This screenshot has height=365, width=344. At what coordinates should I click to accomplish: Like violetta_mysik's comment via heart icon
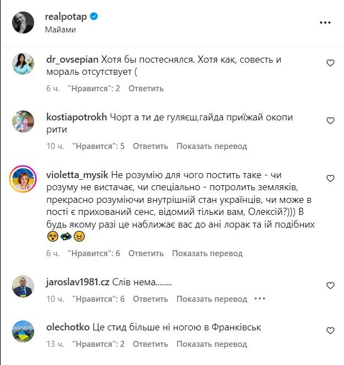[330, 179]
